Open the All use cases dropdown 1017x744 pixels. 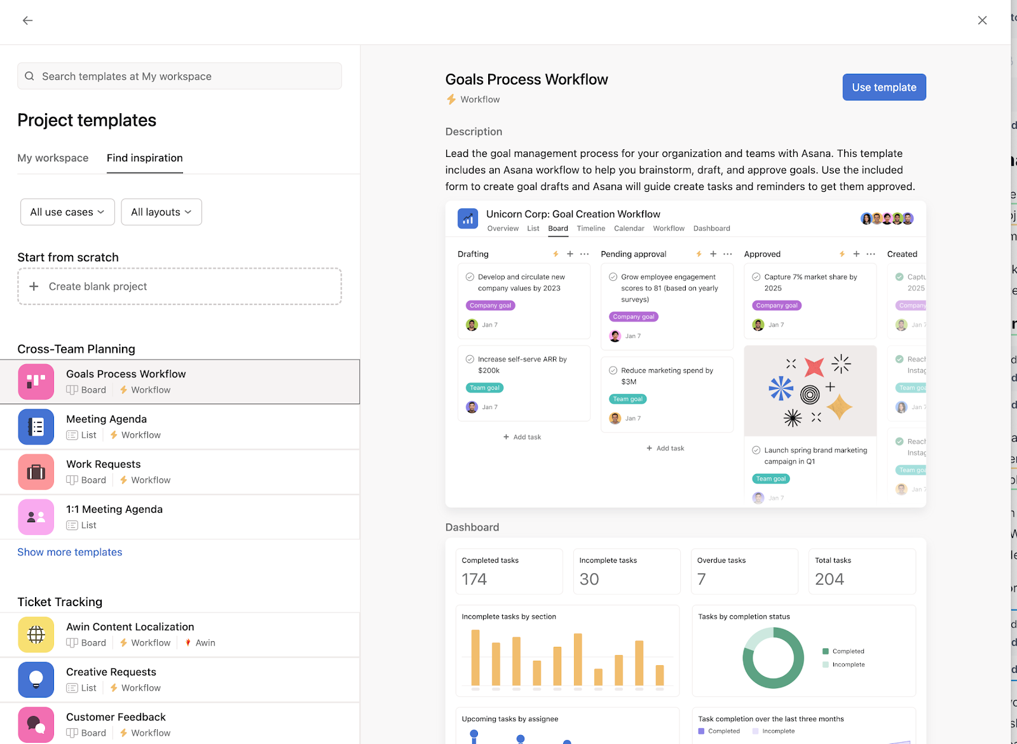pyautogui.click(x=67, y=212)
